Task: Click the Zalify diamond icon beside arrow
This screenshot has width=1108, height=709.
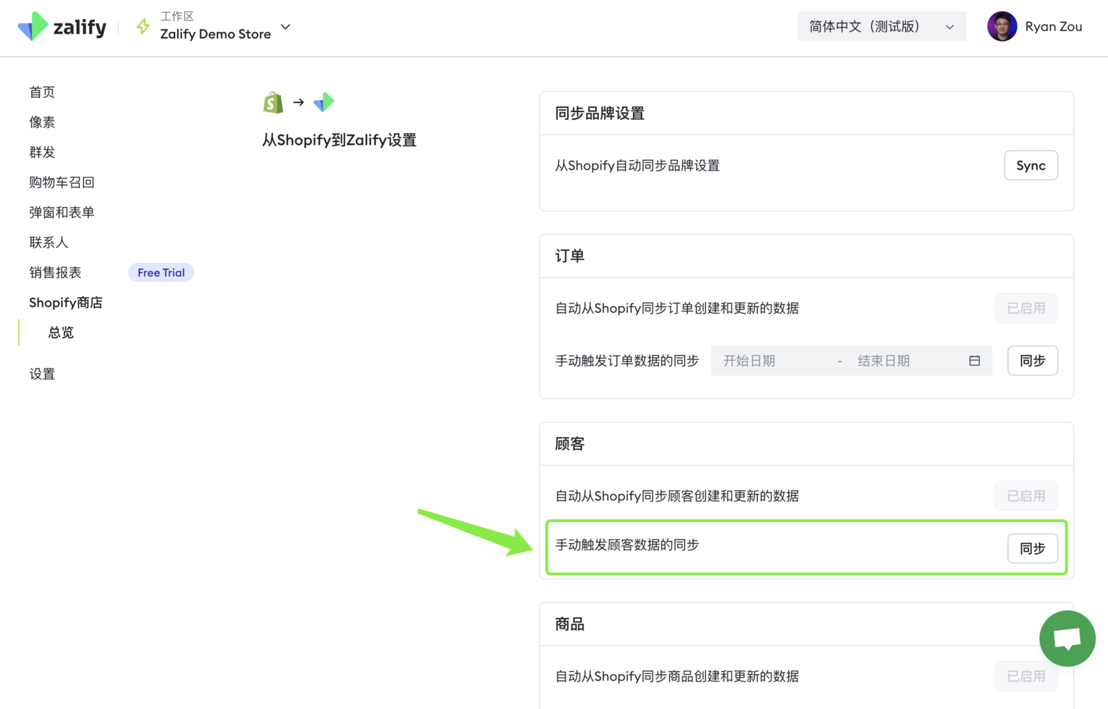Action: coord(323,102)
